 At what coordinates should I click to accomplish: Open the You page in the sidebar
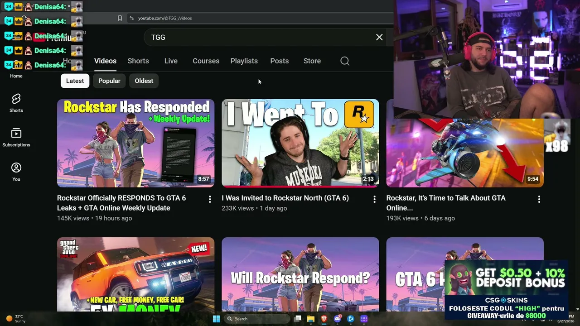tap(16, 172)
